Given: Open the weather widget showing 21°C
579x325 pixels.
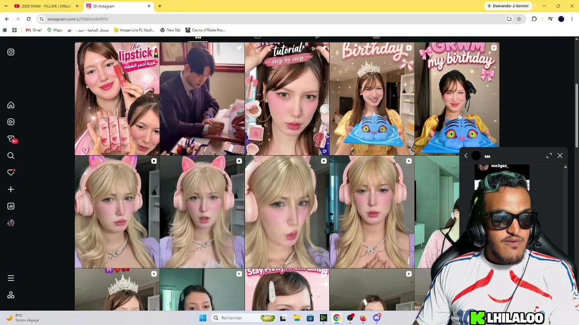Looking at the screenshot, I should click(x=23, y=318).
